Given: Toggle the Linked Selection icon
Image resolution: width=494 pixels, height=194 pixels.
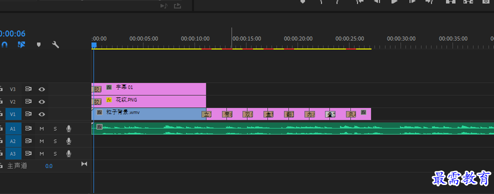Looking at the screenshot, I should click(21, 44).
